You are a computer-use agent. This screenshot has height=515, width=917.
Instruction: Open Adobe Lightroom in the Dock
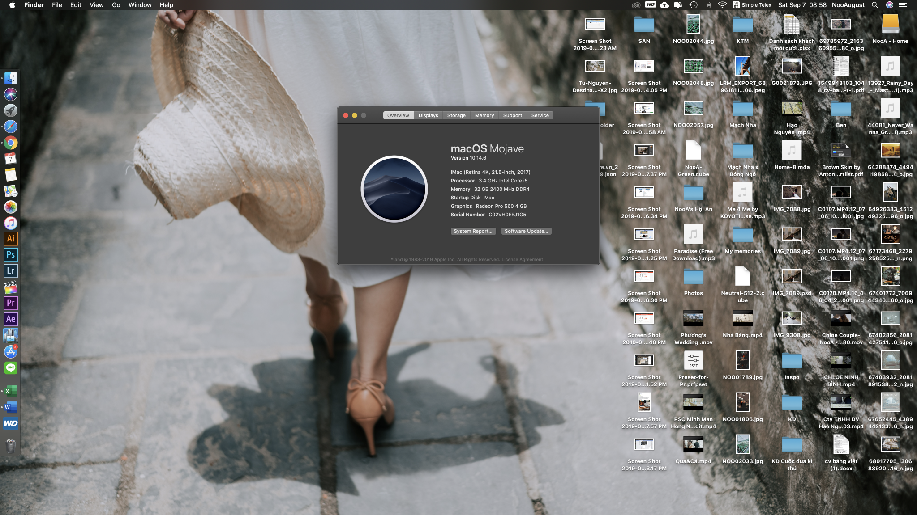(11, 271)
